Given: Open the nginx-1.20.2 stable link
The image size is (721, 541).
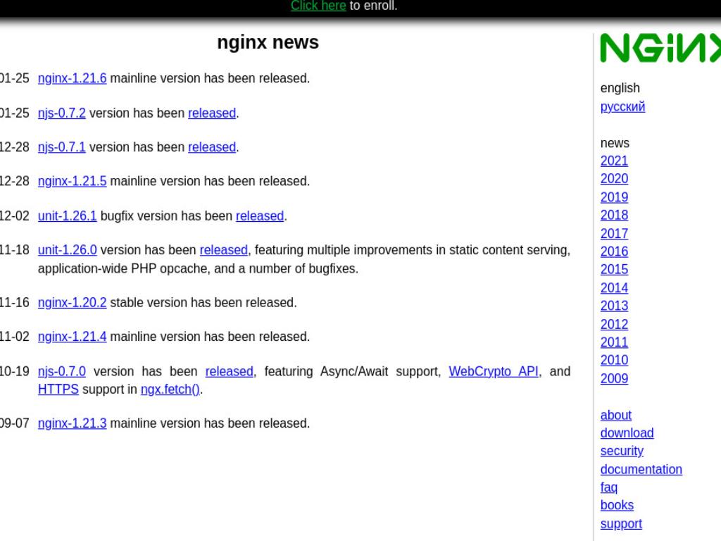Looking at the screenshot, I should (73, 303).
